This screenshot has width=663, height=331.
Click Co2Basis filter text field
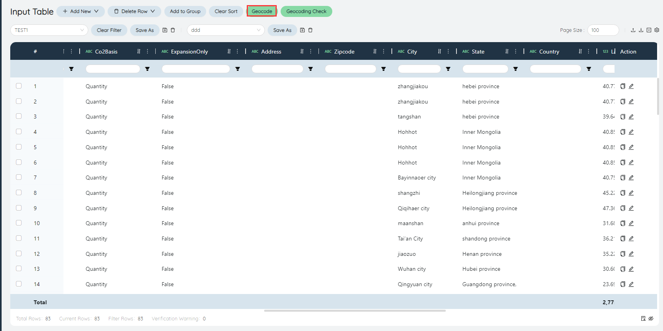point(113,69)
